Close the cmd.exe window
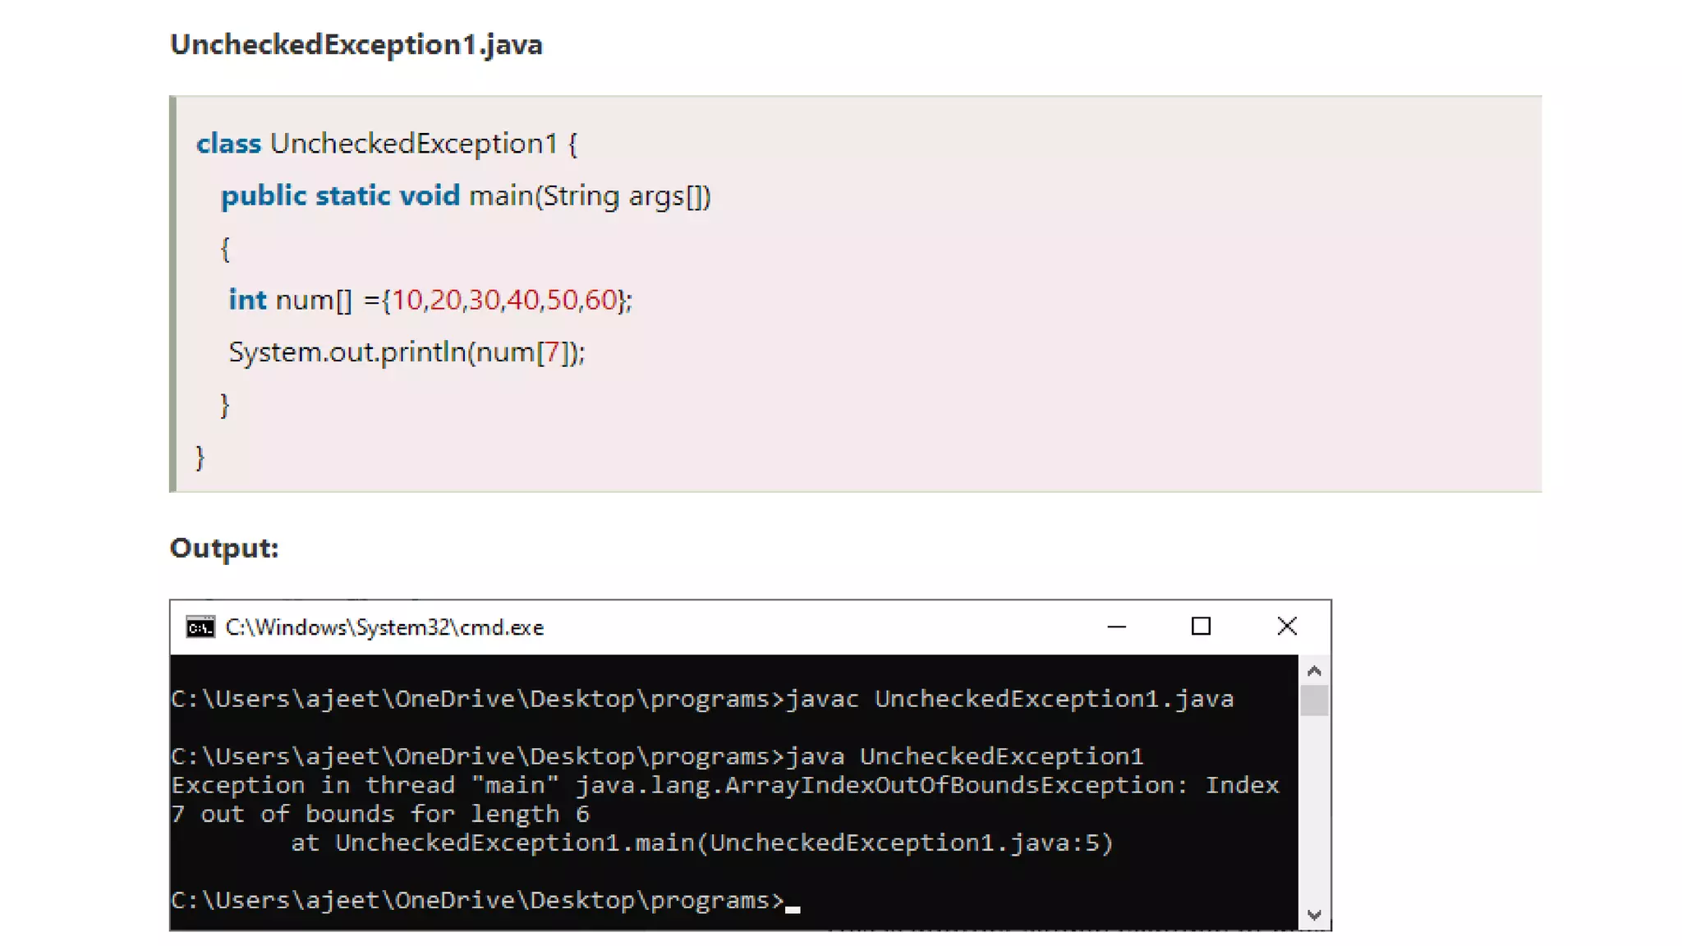Viewport: 1682px width, 946px height. click(x=1286, y=627)
